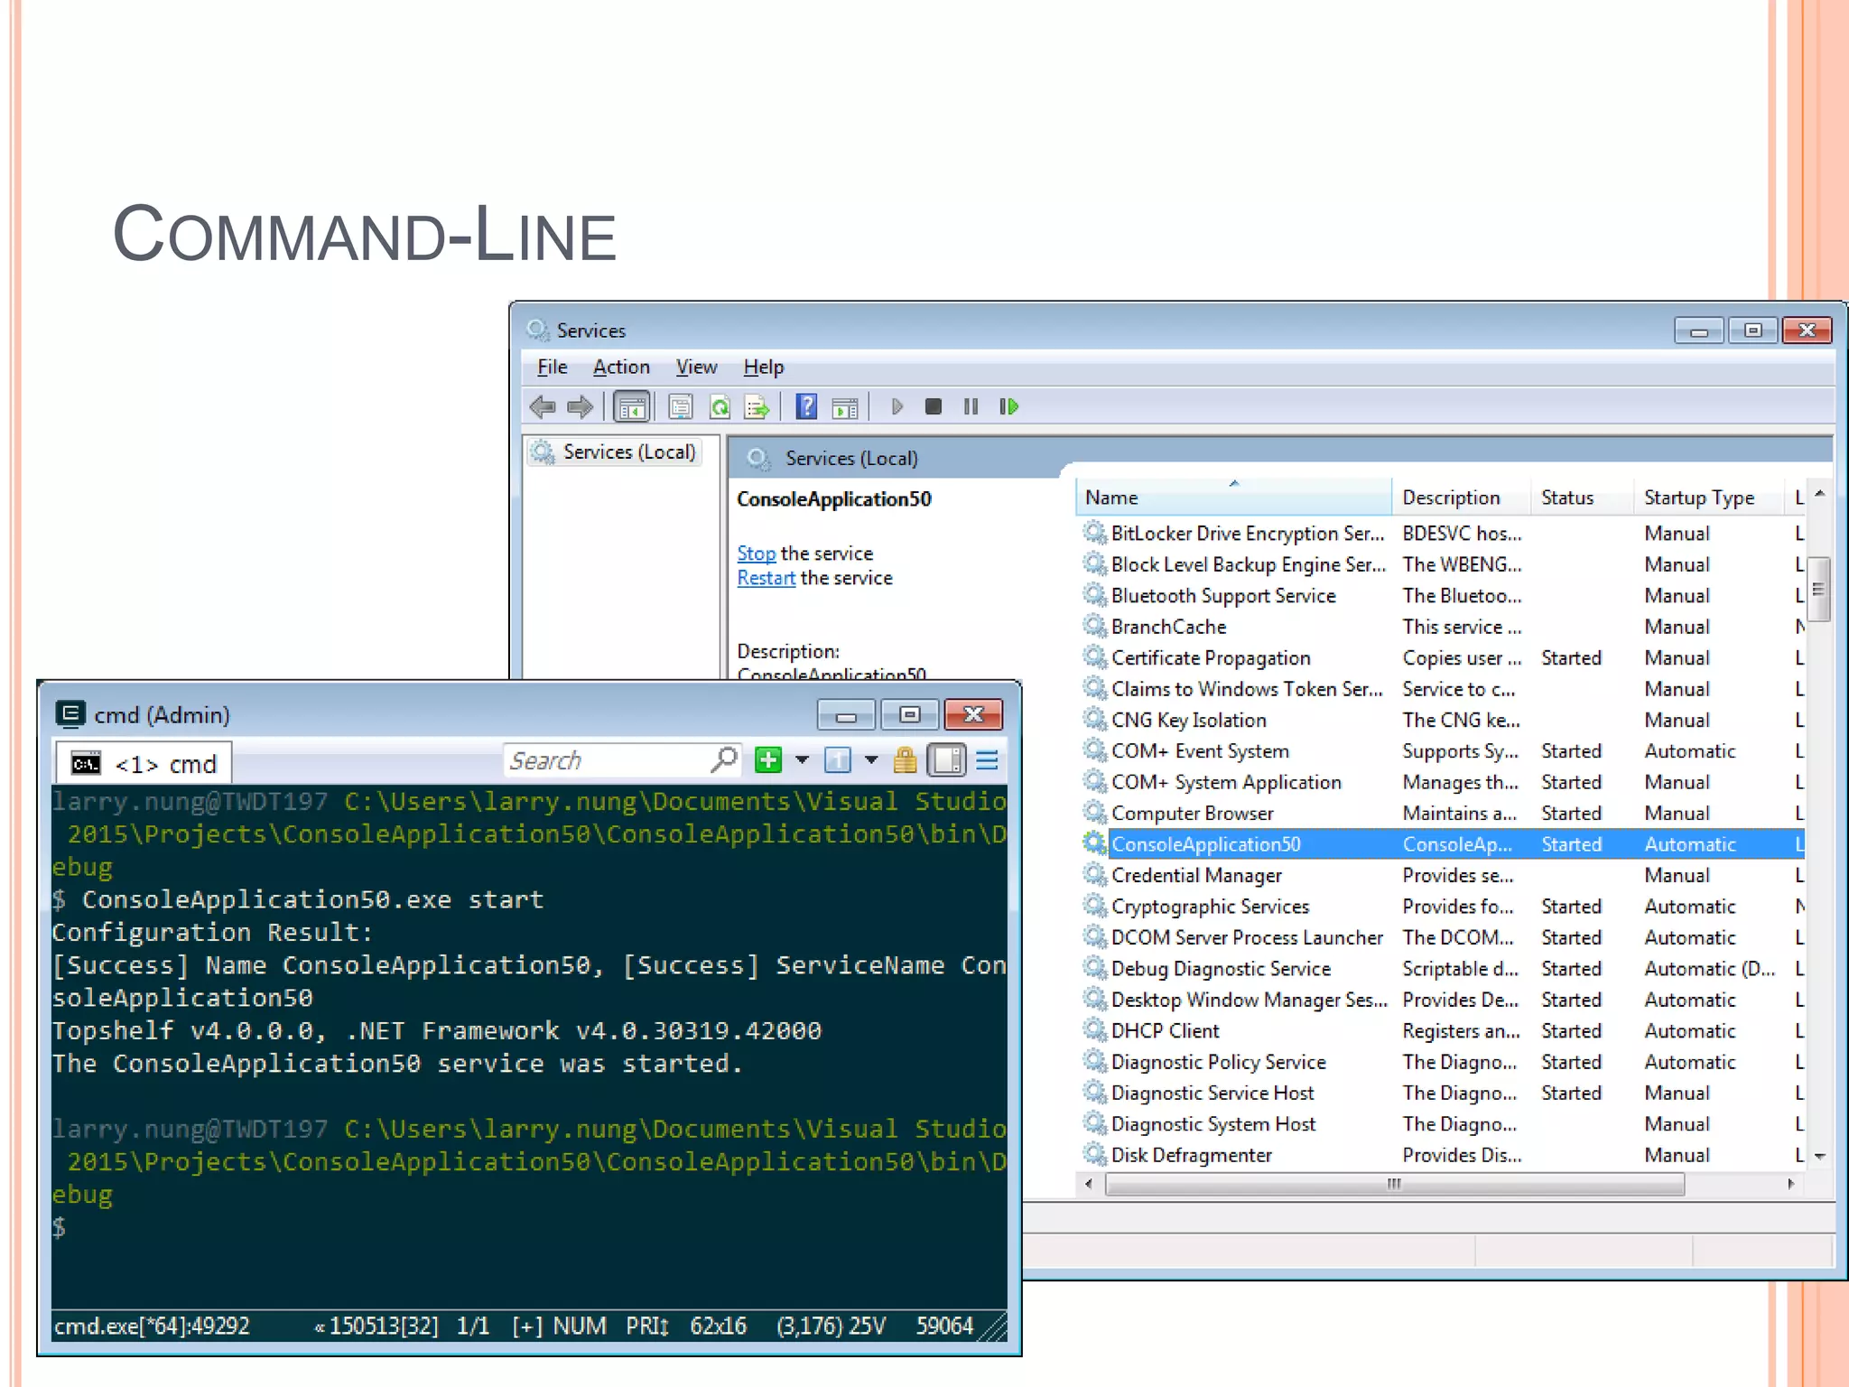Screen dimensions: 1849x1387
Task: Click the scroll-down arrow of services list
Action: pos(1819,1157)
